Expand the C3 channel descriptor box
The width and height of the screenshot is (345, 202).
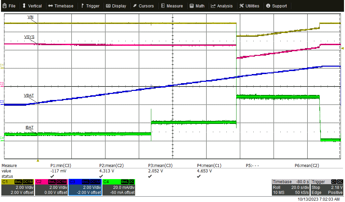(x=85, y=187)
